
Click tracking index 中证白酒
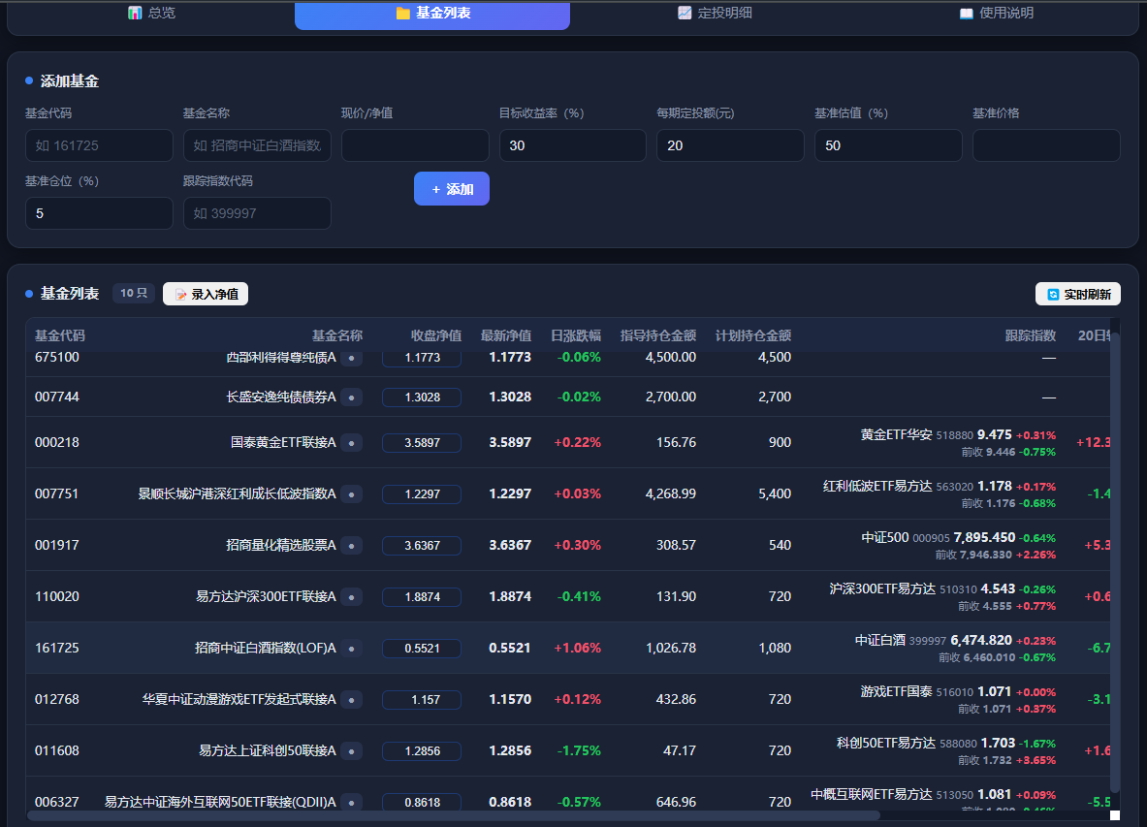point(880,641)
